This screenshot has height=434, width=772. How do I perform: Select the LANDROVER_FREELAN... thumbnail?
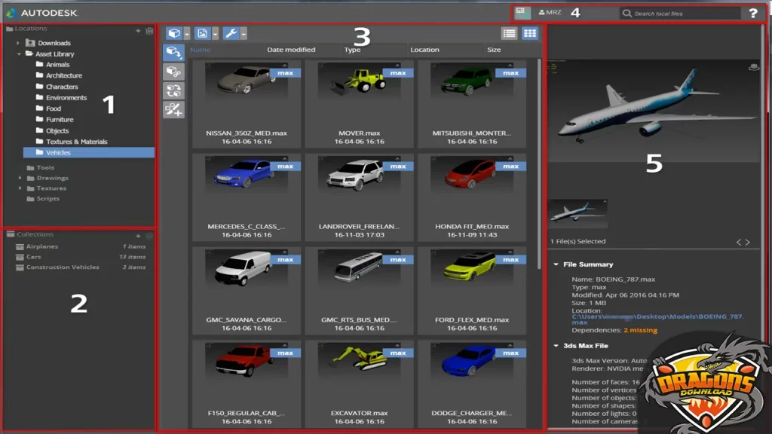[360, 197]
